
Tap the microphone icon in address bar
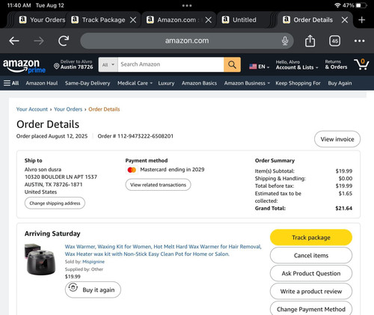tap(285, 40)
